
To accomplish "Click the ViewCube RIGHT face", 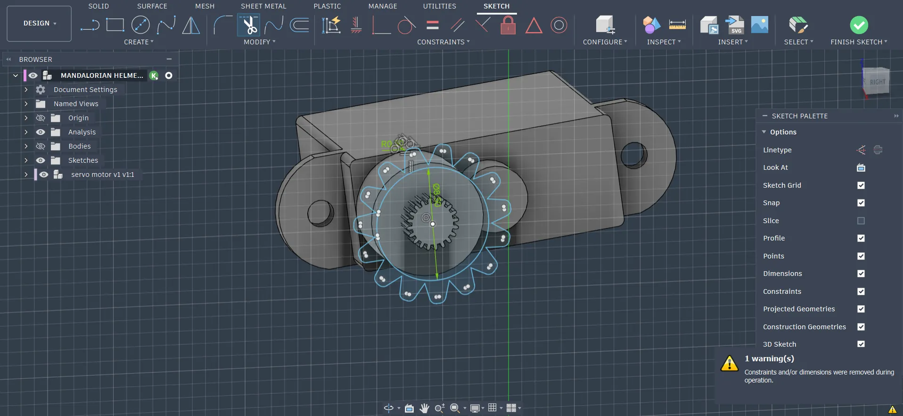I will [877, 82].
